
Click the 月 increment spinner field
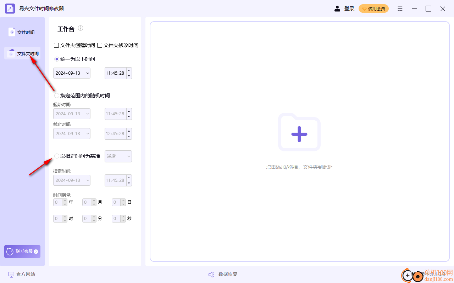point(89,202)
